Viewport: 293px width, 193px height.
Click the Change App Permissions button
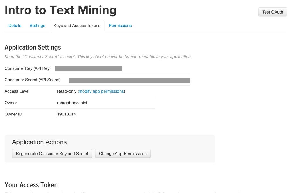(x=123, y=154)
